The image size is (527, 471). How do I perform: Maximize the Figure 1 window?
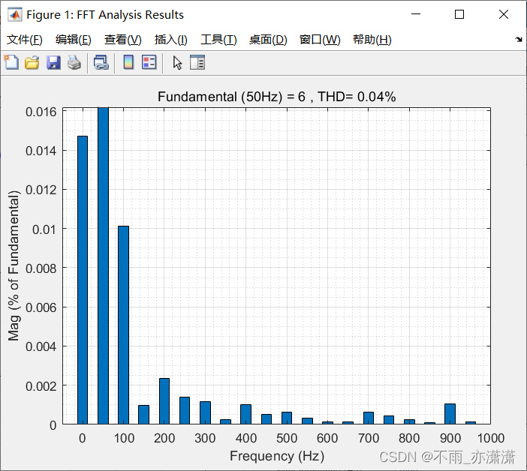coord(459,14)
